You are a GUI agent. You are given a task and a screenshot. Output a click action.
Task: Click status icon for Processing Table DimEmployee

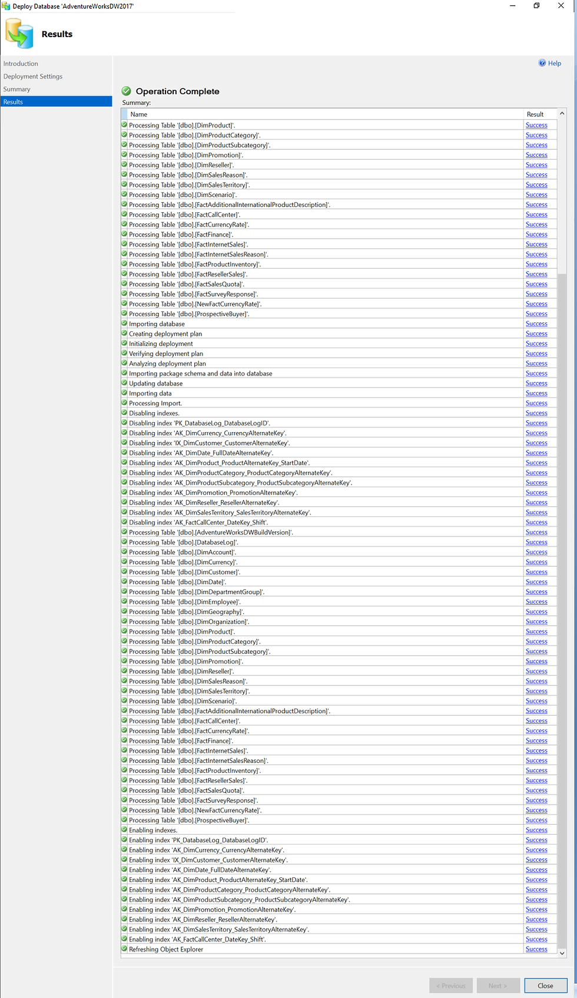pos(124,601)
